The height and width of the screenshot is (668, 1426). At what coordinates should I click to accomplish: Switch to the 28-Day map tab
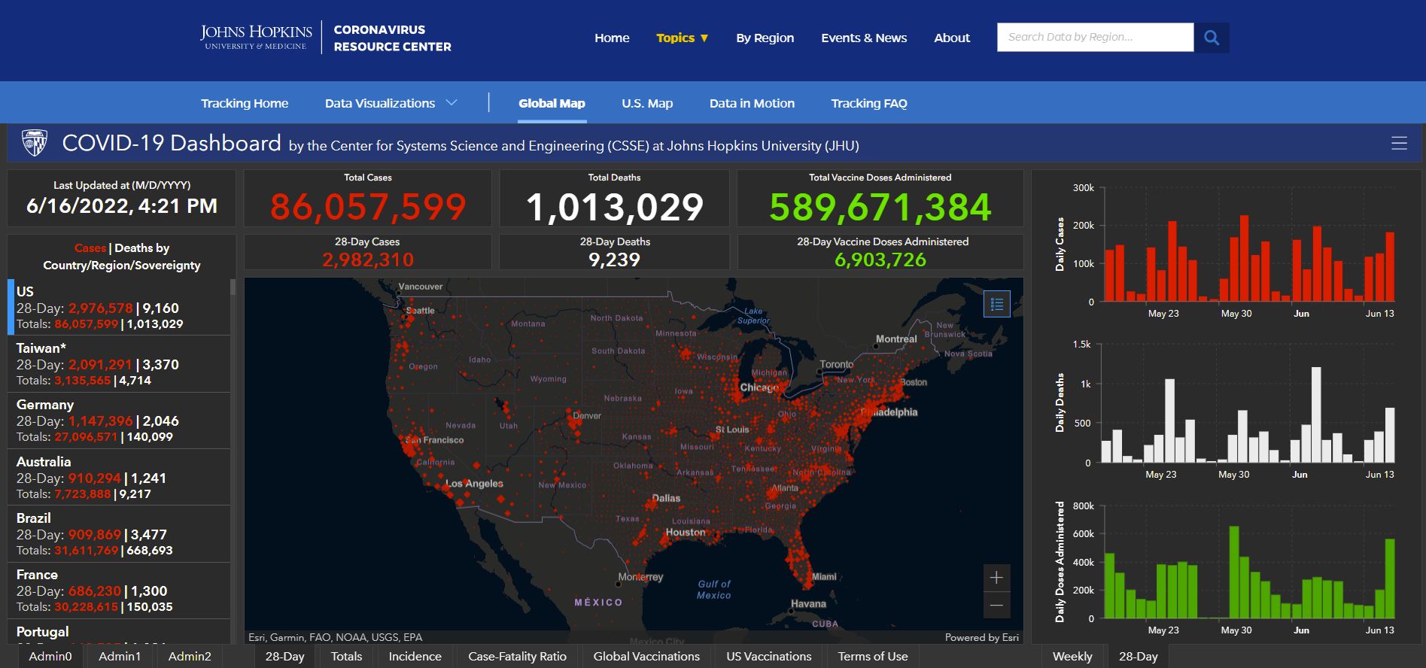(284, 656)
